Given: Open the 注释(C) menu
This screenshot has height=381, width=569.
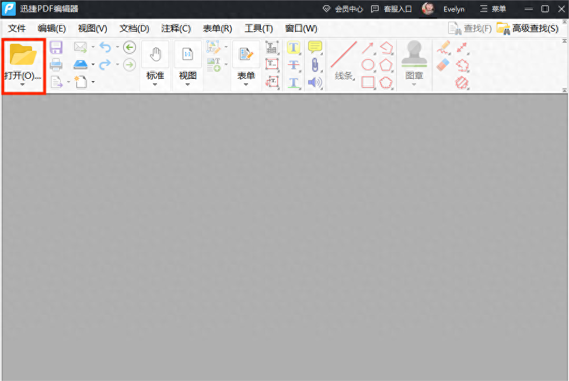Looking at the screenshot, I should point(176,28).
